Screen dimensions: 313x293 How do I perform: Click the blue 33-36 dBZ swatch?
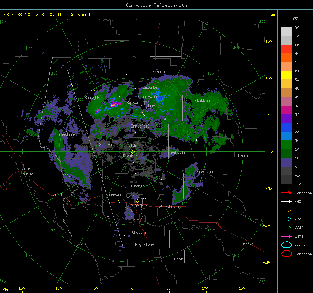click(287, 128)
